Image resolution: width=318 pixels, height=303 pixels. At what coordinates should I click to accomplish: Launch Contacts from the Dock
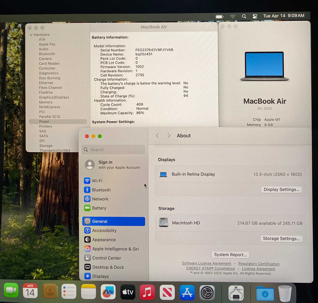[x=50, y=291]
